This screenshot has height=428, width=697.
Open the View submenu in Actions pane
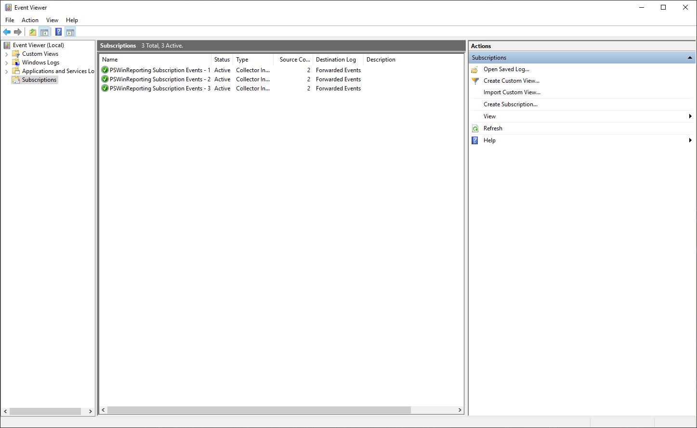pyautogui.click(x=489, y=116)
